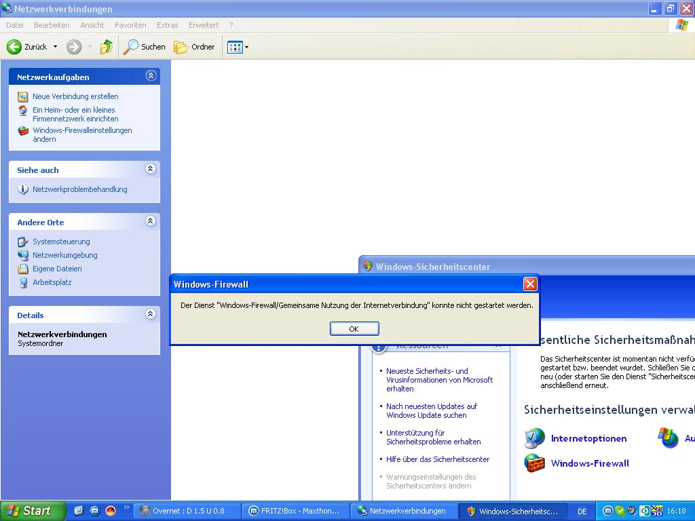Open the Favoriten menu
The image size is (695, 521).
130,25
